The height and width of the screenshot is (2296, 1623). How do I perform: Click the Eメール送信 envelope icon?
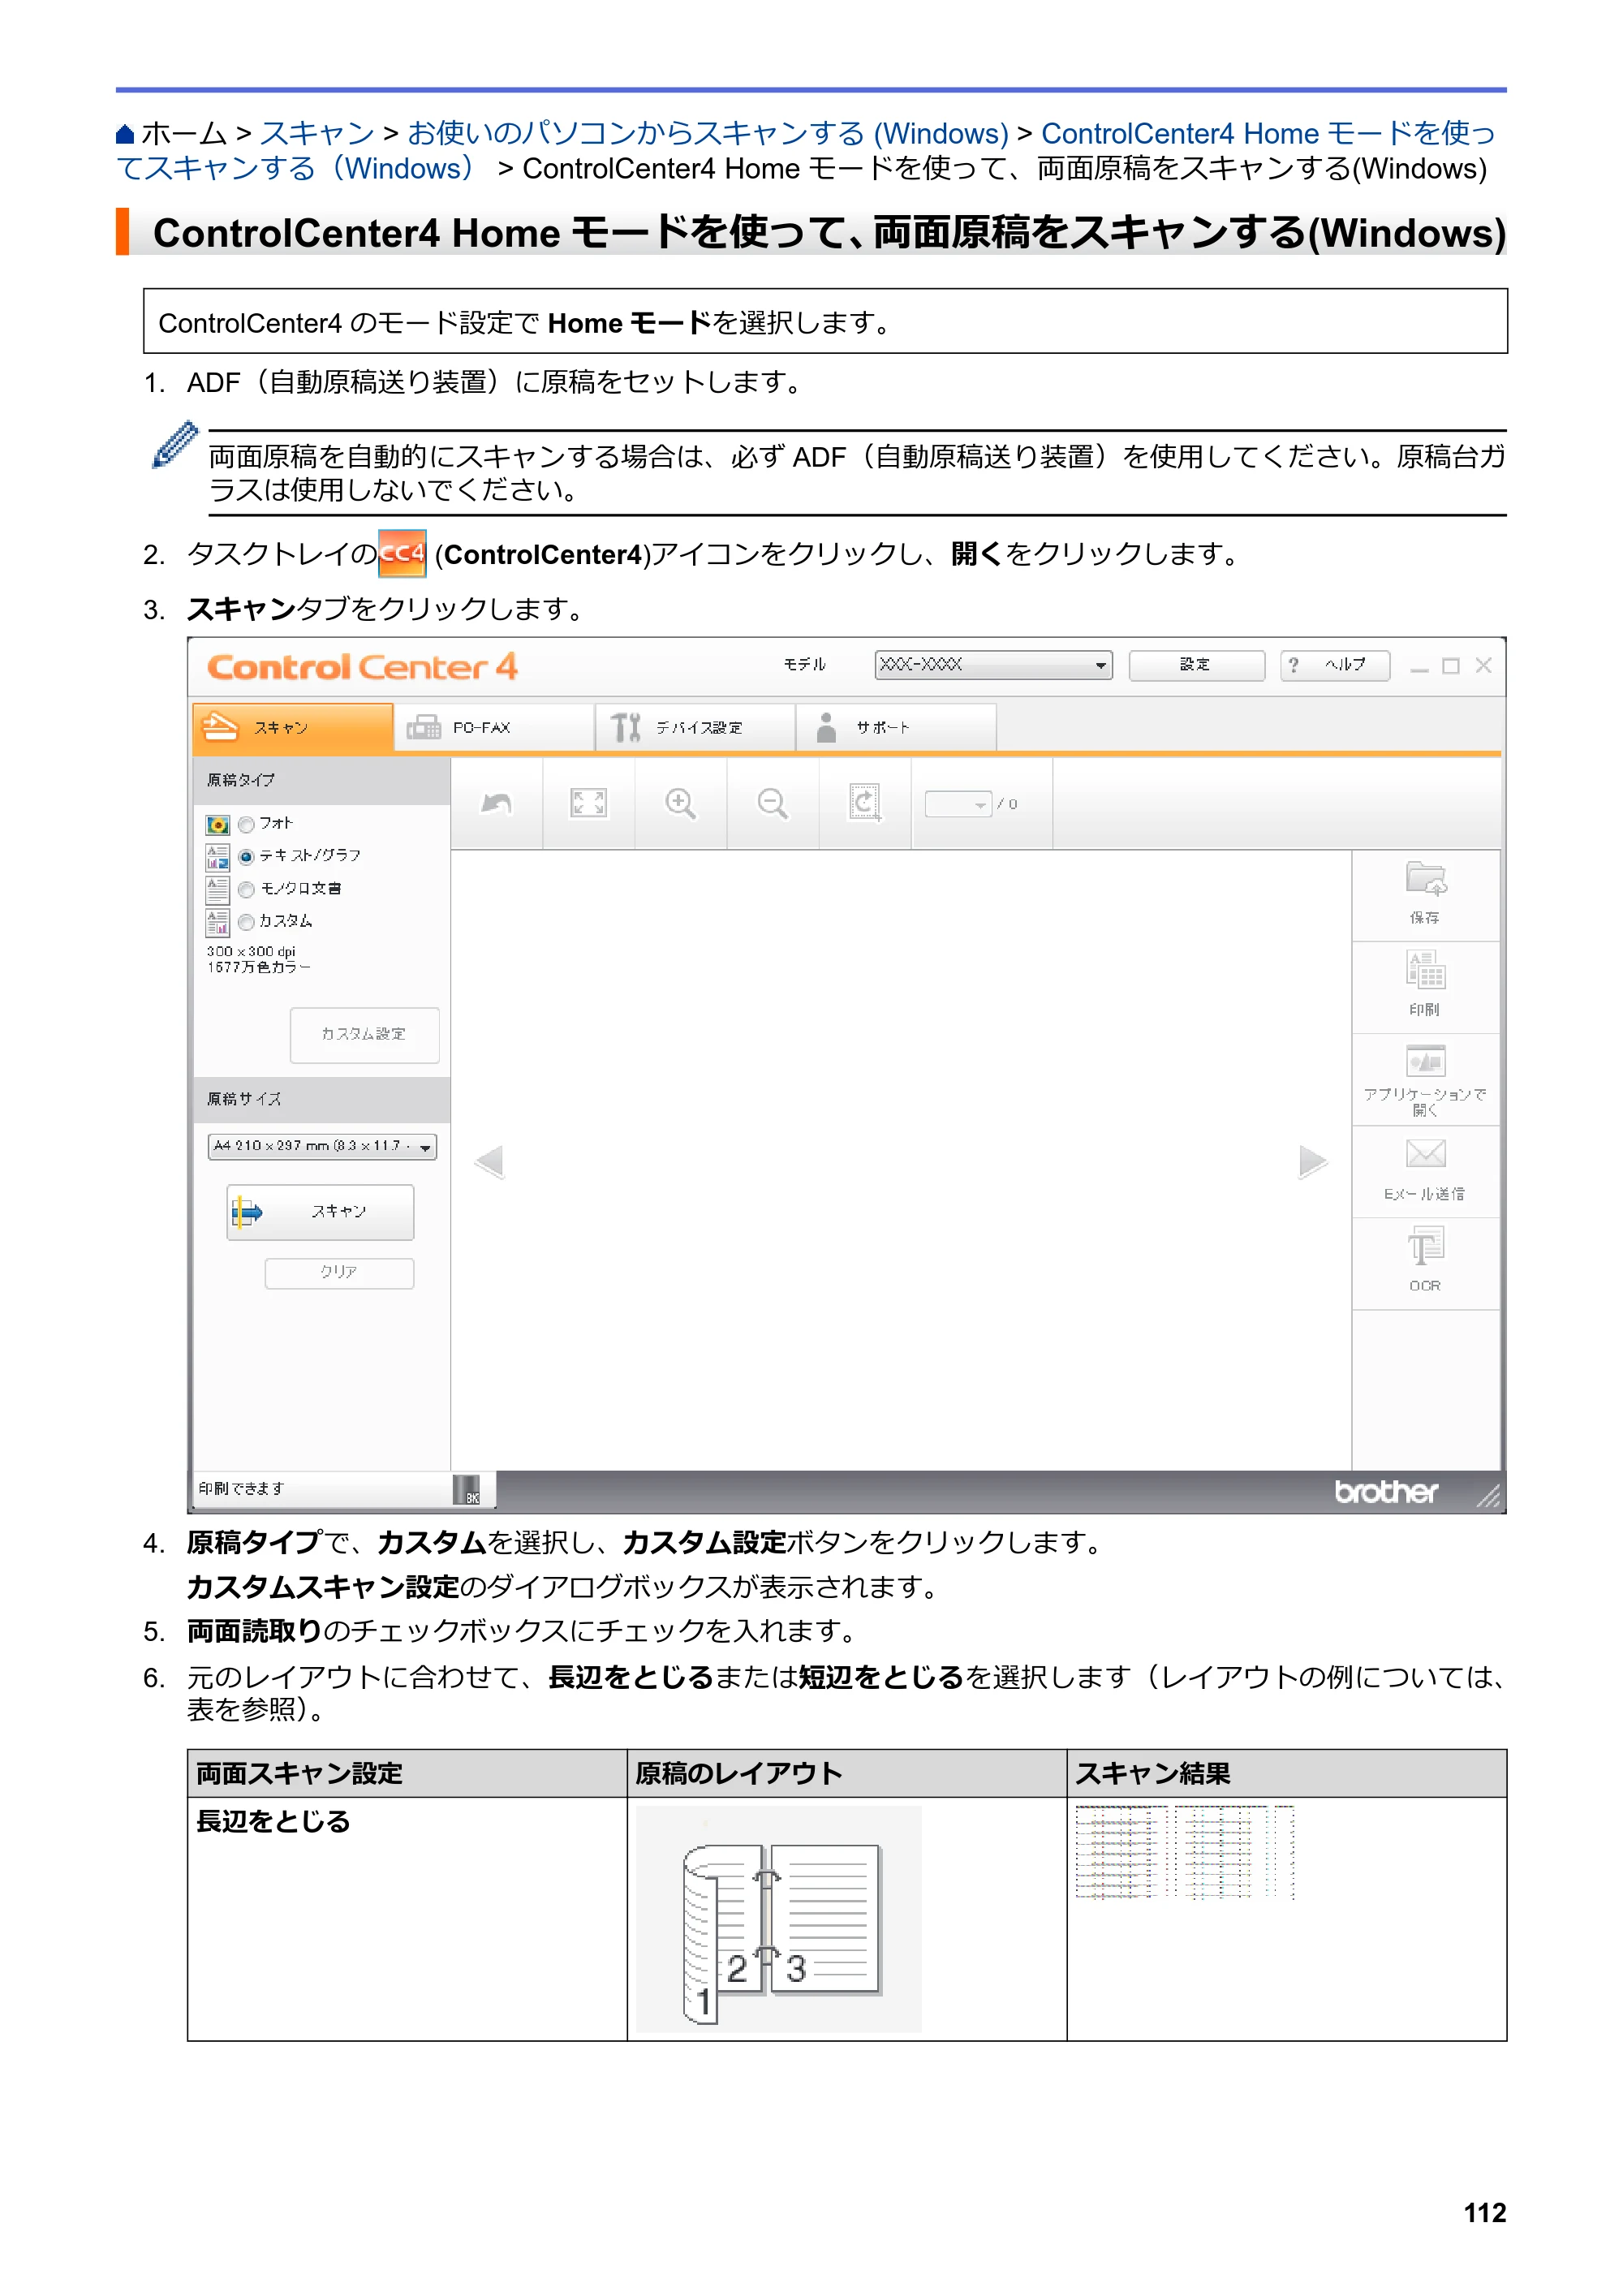click(1425, 1154)
